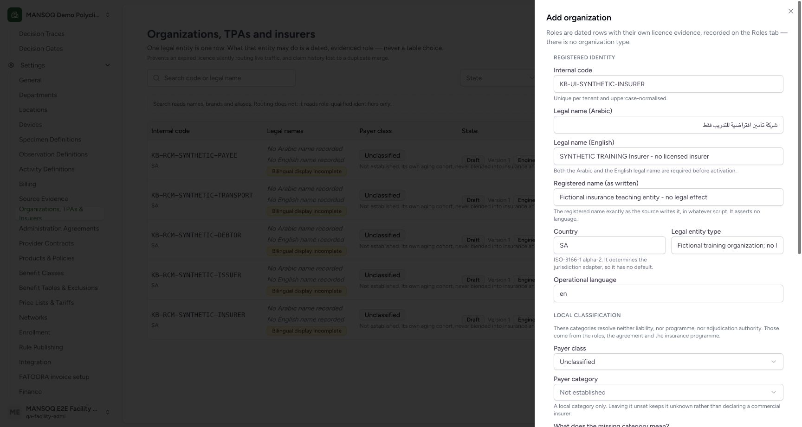Edit the Legal name (English) field
This screenshot has height=427, width=802.
click(668, 156)
